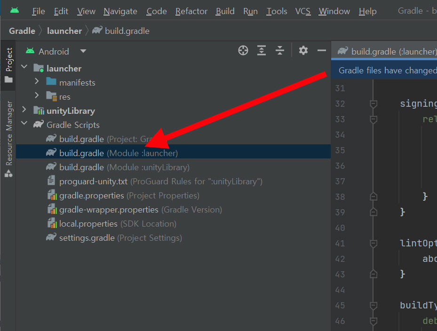Click the Select Opened File target icon
437x331 pixels.
pos(243,51)
